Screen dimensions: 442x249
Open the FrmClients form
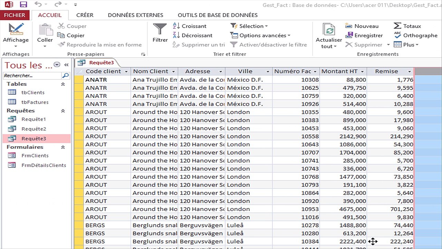pos(35,156)
